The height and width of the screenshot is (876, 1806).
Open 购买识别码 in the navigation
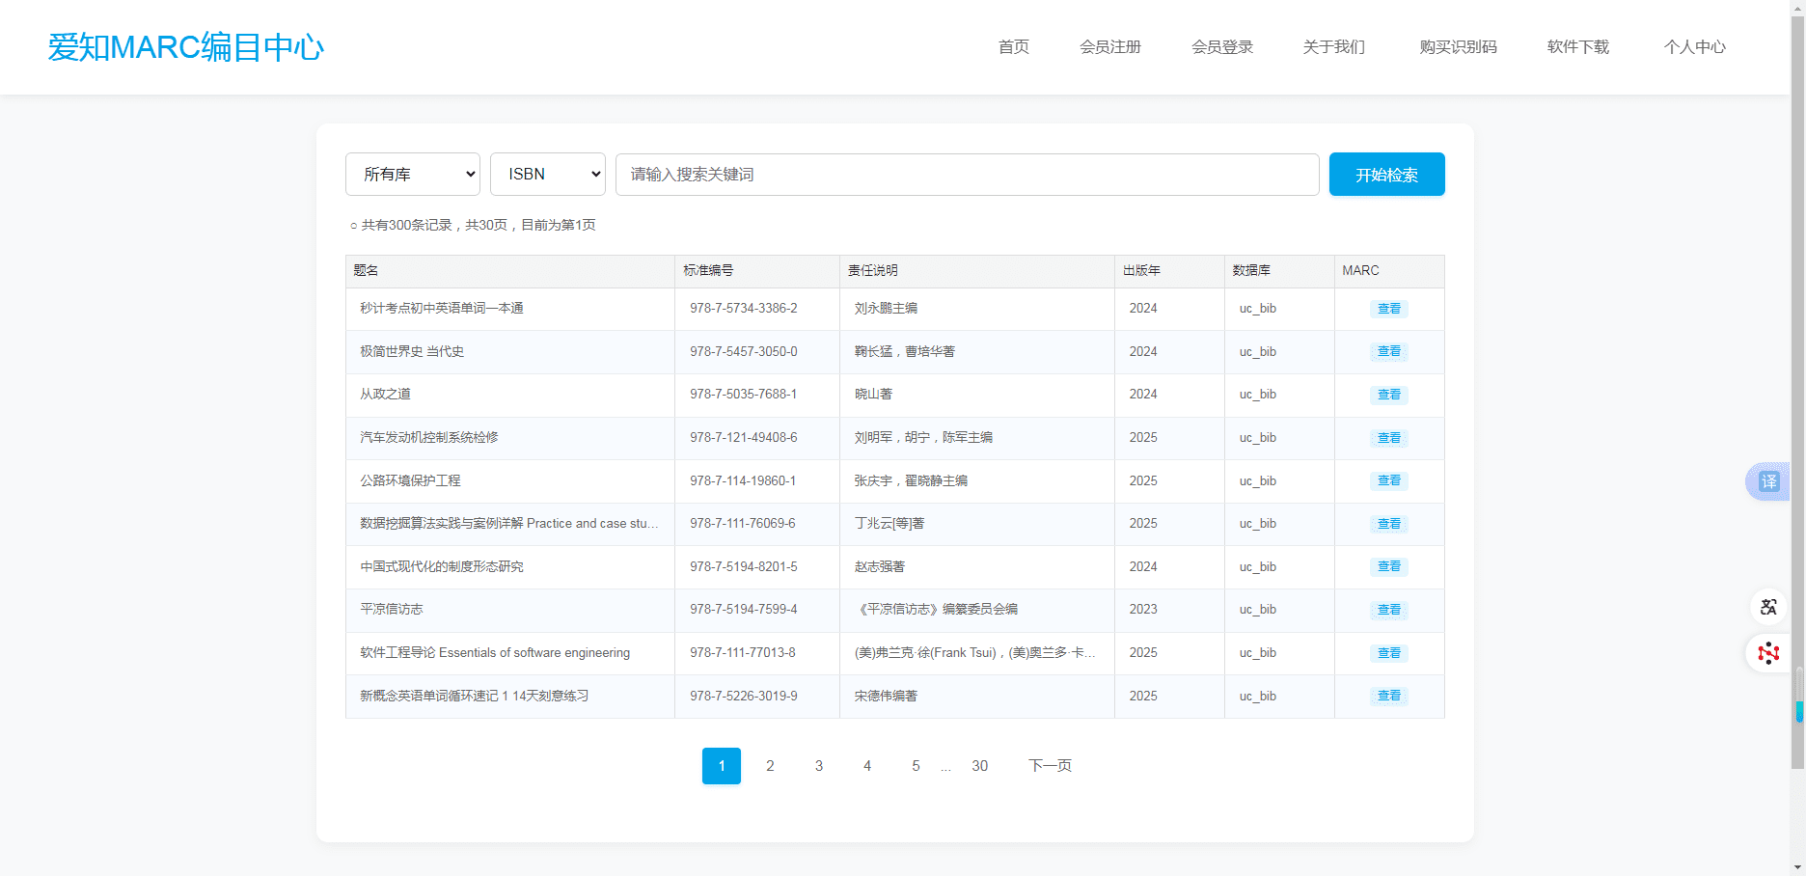(1459, 47)
